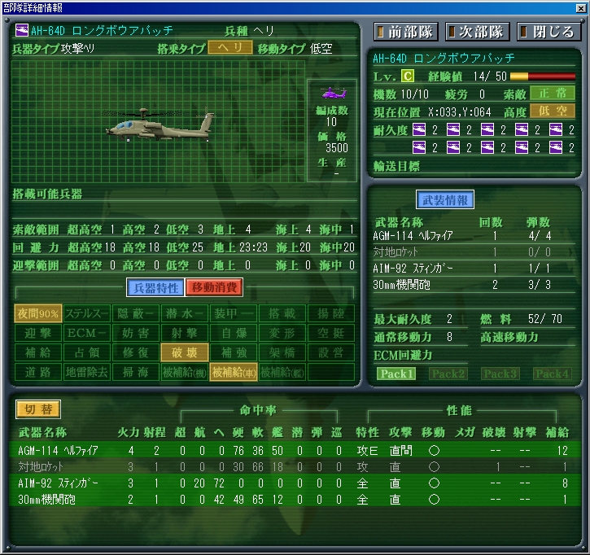The image size is (590, 555).
Task: Click the experience progress bar
Action: click(x=543, y=76)
